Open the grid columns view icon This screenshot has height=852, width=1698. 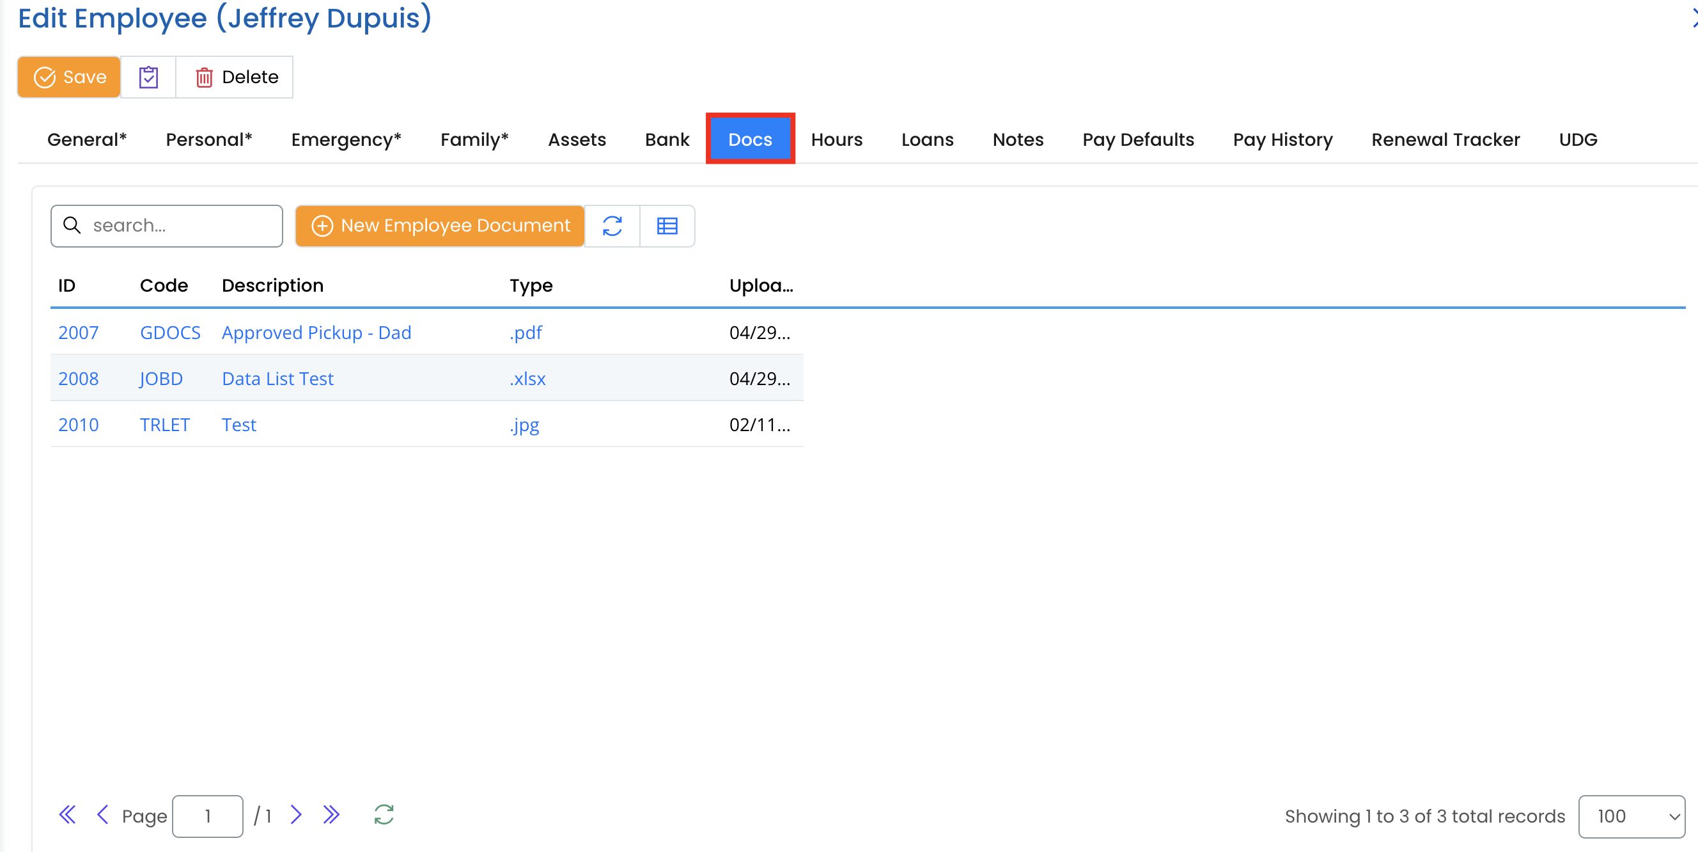click(667, 226)
